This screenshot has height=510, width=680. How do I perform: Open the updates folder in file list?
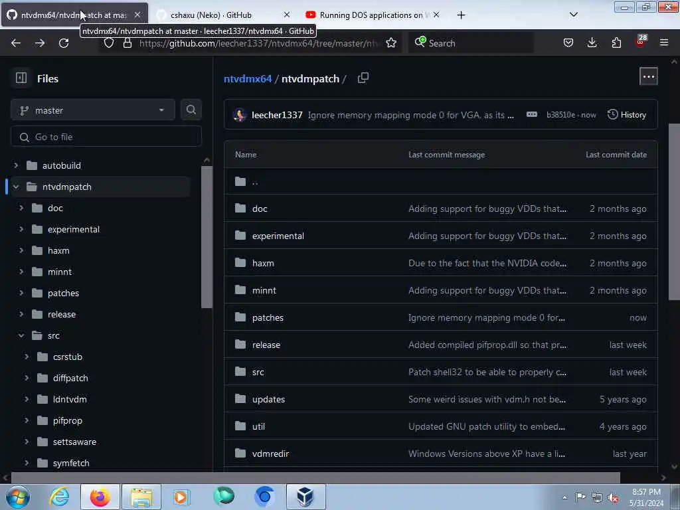tap(268, 399)
